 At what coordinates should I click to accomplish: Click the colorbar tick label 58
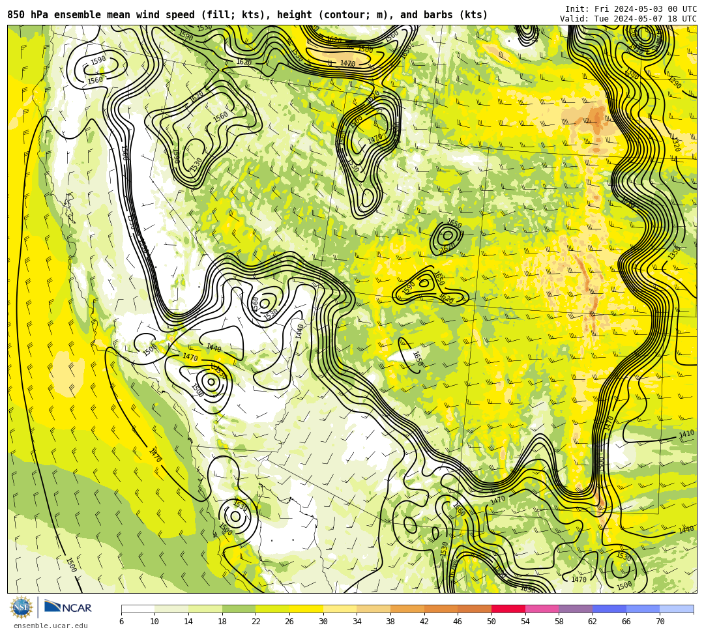coord(559,622)
